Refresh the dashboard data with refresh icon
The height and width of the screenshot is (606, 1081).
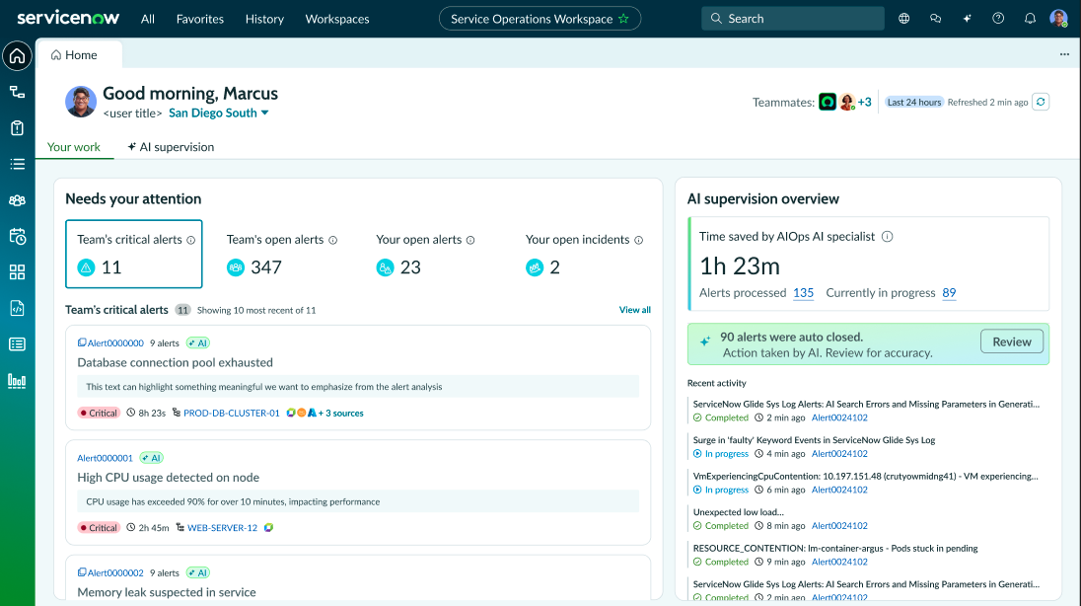1041,102
